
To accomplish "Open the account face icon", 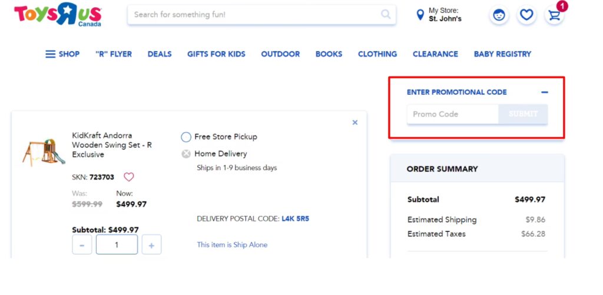I will [x=499, y=15].
